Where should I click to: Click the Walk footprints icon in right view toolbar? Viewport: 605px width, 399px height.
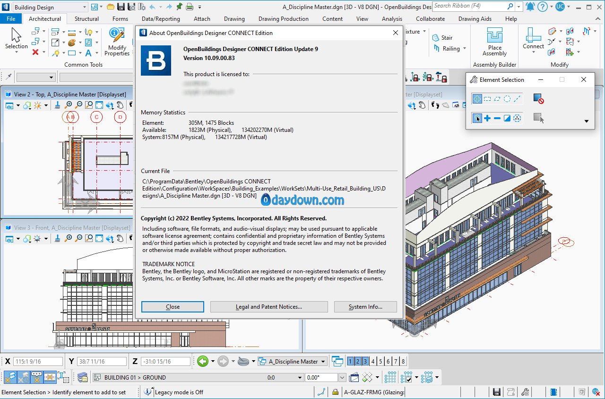436,105
